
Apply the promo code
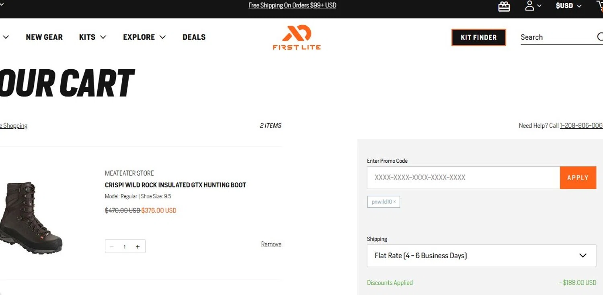[578, 178]
